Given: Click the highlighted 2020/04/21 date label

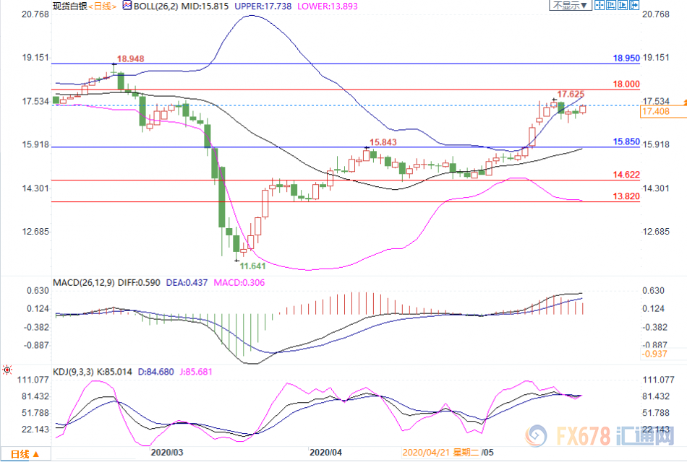Looking at the screenshot, I should (x=431, y=453).
